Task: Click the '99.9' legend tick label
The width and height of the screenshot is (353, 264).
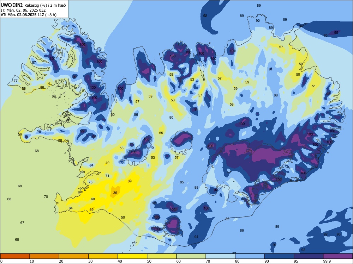Action: pos(327,261)
